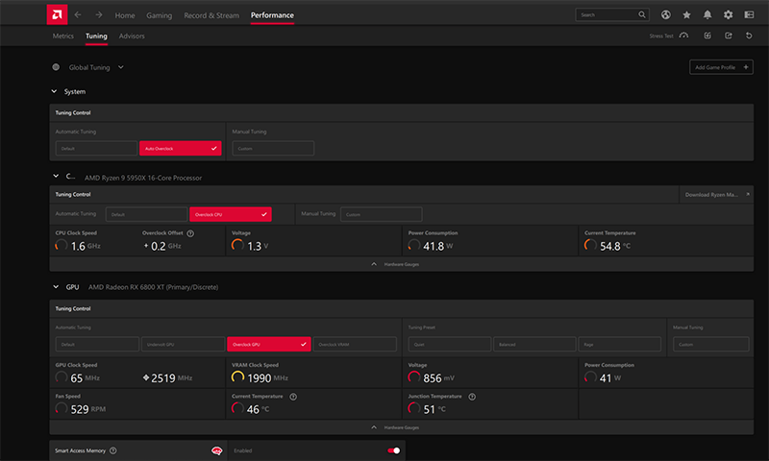Select GPU Default automatic tuning
769x461 pixels.
[97, 344]
